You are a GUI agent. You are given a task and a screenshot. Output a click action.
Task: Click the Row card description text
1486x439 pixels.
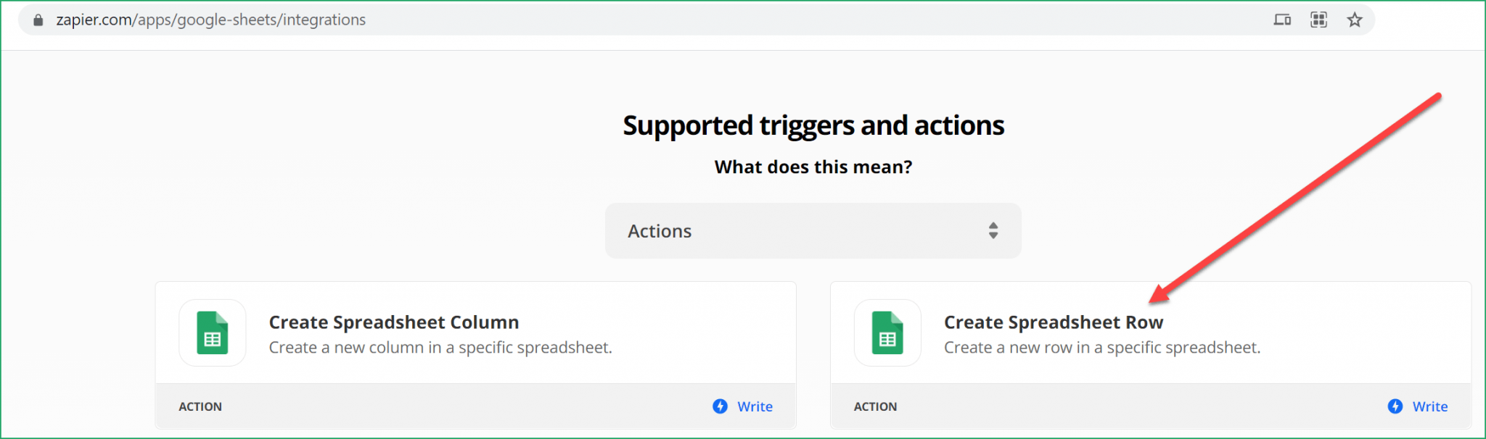pos(1102,348)
